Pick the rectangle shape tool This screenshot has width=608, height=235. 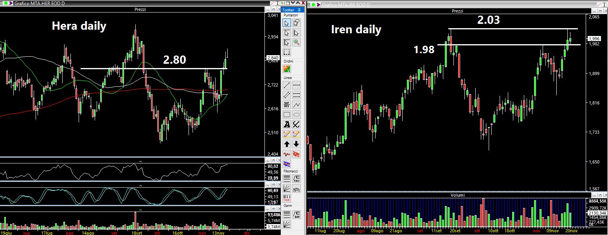pyautogui.click(x=287, y=115)
